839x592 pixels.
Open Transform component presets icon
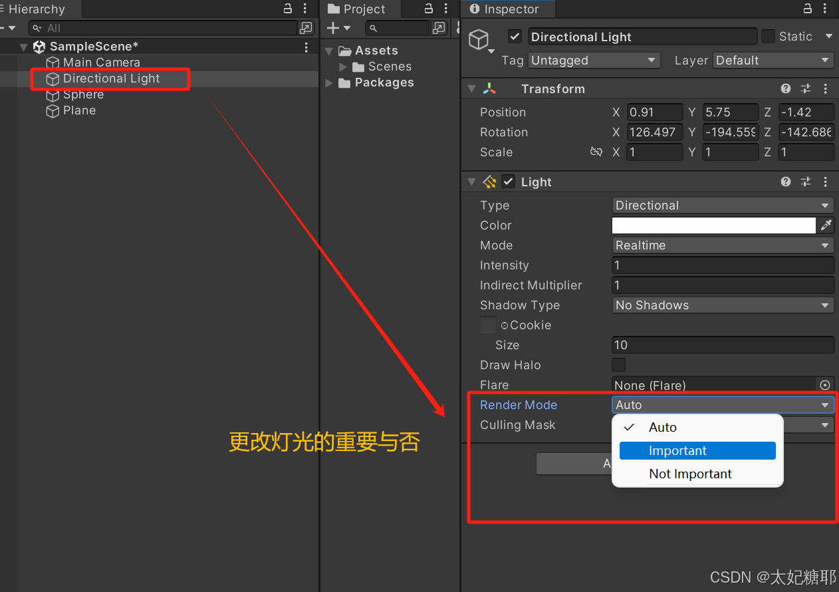tap(806, 88)
